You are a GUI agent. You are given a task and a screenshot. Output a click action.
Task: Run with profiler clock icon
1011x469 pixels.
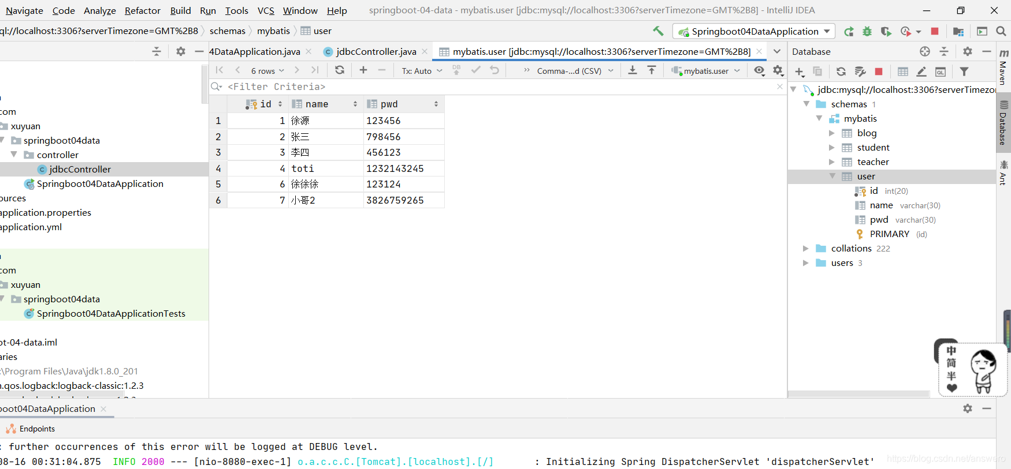(906, 32)
